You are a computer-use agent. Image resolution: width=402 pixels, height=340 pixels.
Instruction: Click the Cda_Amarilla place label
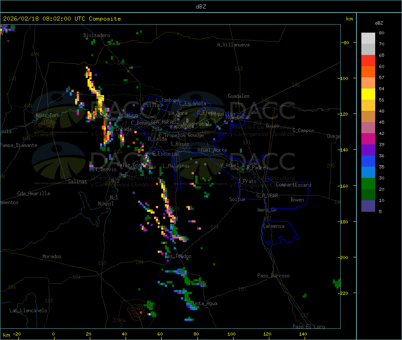point(33,193)
